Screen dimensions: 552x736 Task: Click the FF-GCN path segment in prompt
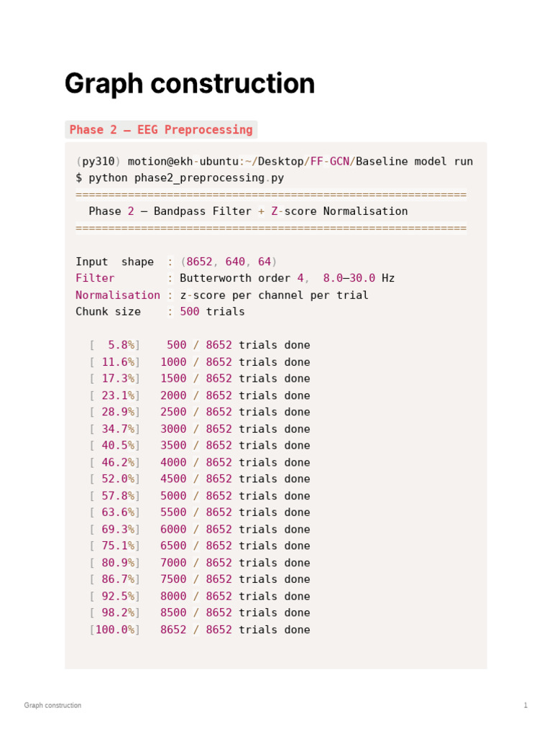[330, 161]
